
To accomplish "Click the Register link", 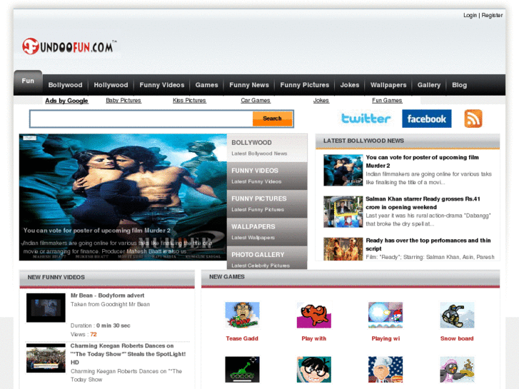I will point(492,15).
